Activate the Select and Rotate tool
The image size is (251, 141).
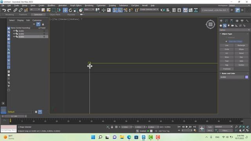pos(71,10)
